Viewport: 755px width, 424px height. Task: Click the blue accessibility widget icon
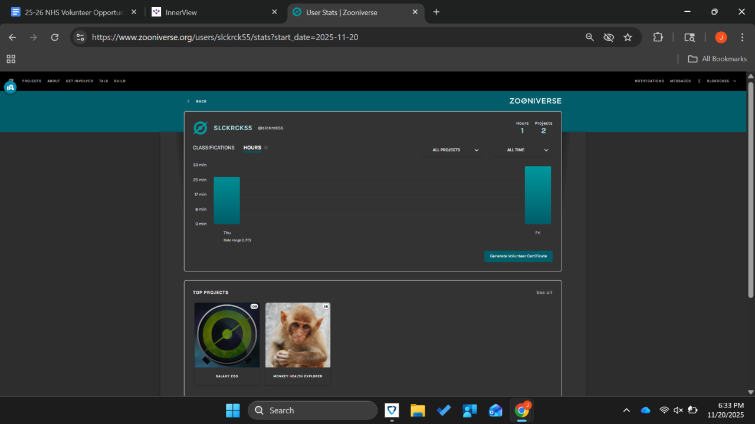10,87
